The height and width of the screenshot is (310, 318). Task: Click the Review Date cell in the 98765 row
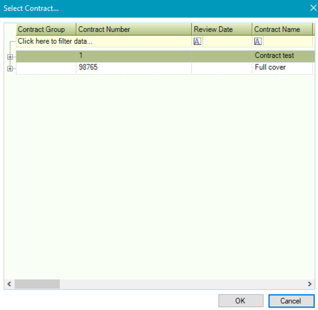(x=221, y=67)
